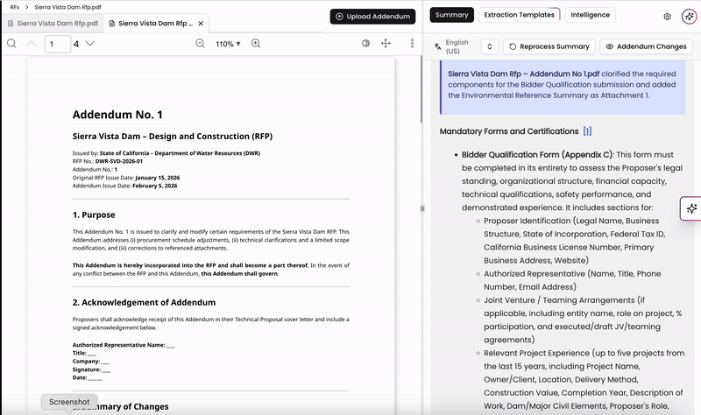
Task: Select the pan move tool icon
Action: pos(386,43)
